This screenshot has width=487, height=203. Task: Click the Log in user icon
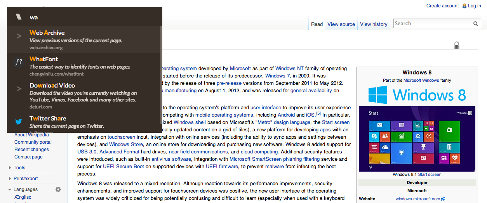[464, 6]
